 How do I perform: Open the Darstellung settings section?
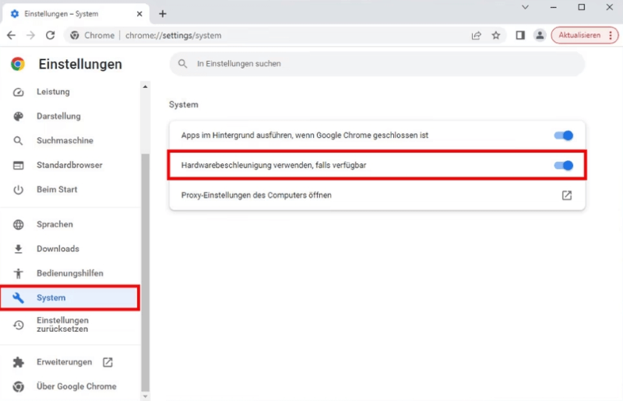pyautogui.click(x=58, y=116)
